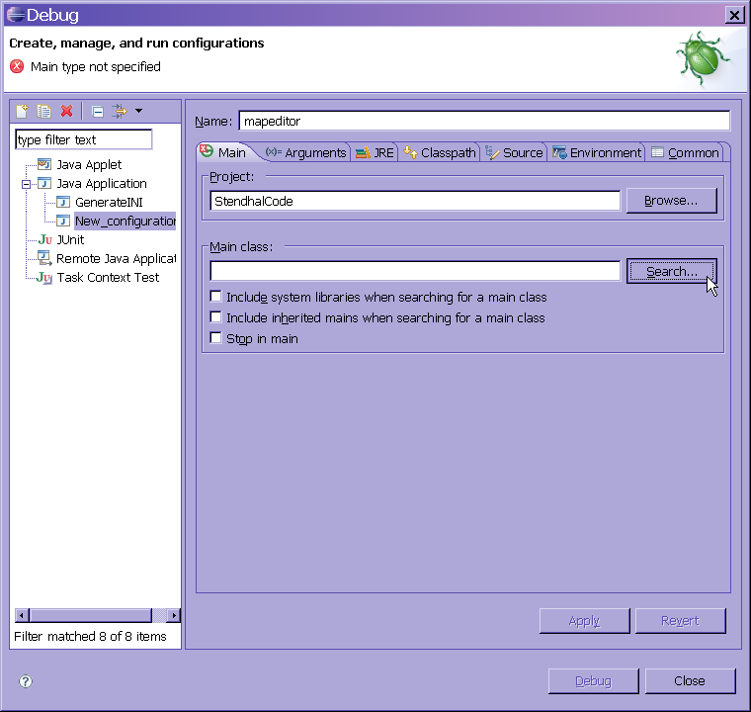Open the Classpath tab

coord(440,152)
